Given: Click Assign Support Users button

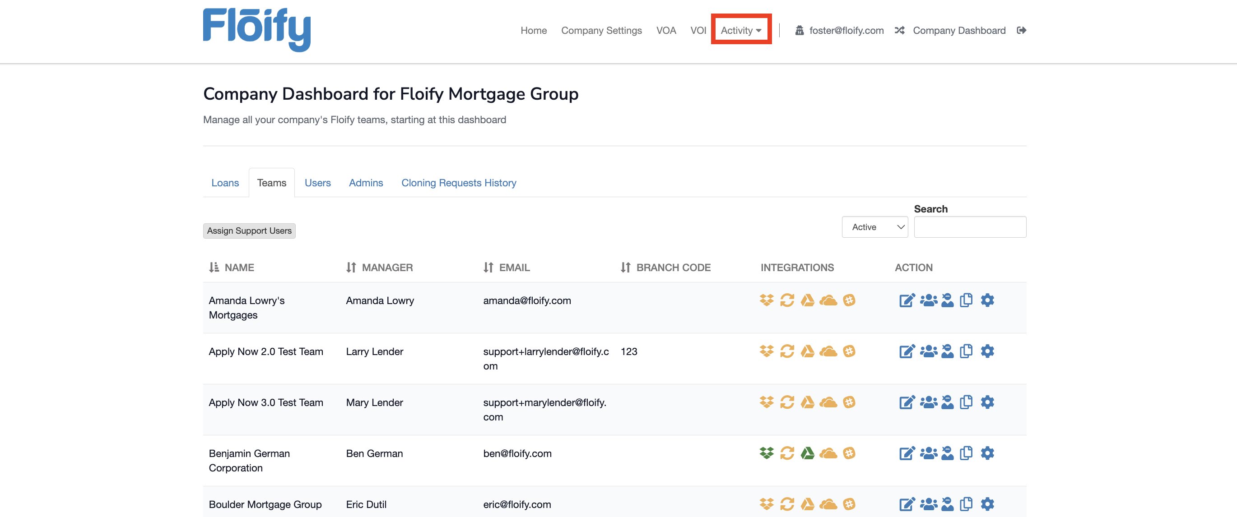Looking at the screenshot, I should tap(249, 231).
